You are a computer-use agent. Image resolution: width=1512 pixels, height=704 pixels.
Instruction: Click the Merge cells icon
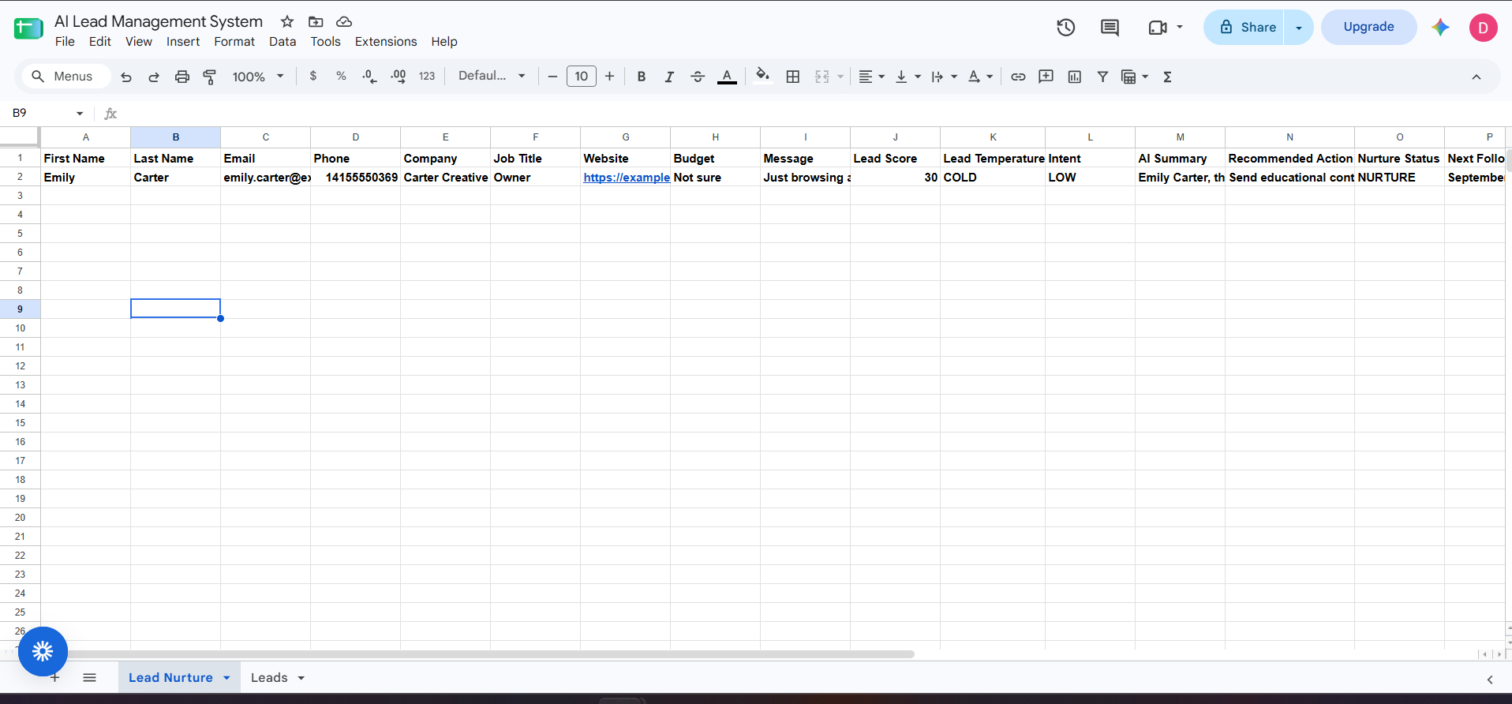click(822, 77)
